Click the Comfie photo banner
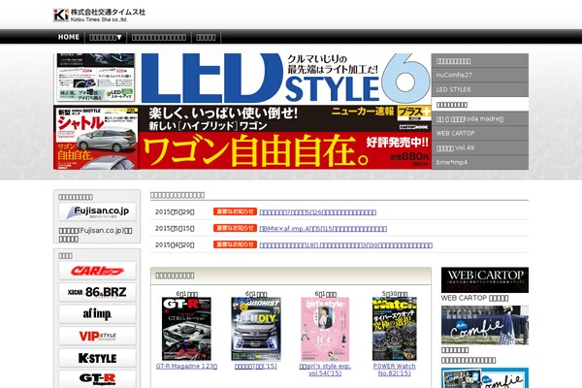582x388 pixels. [x=485, y=325]
